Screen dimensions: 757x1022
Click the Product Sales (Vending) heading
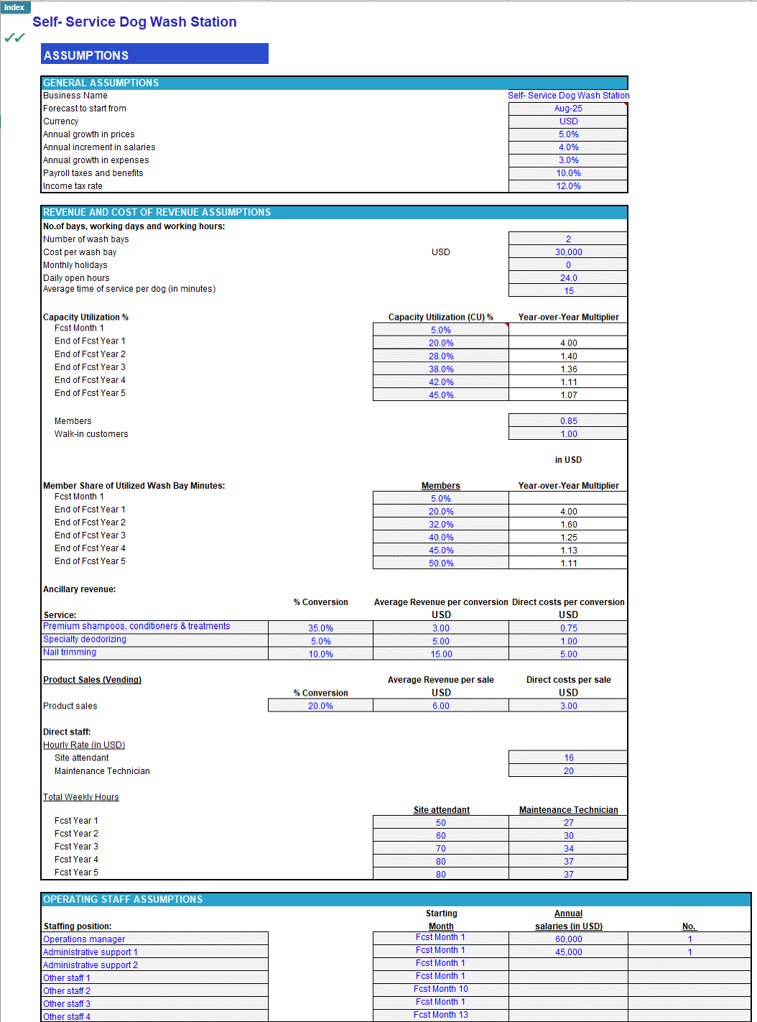(92, 679)
